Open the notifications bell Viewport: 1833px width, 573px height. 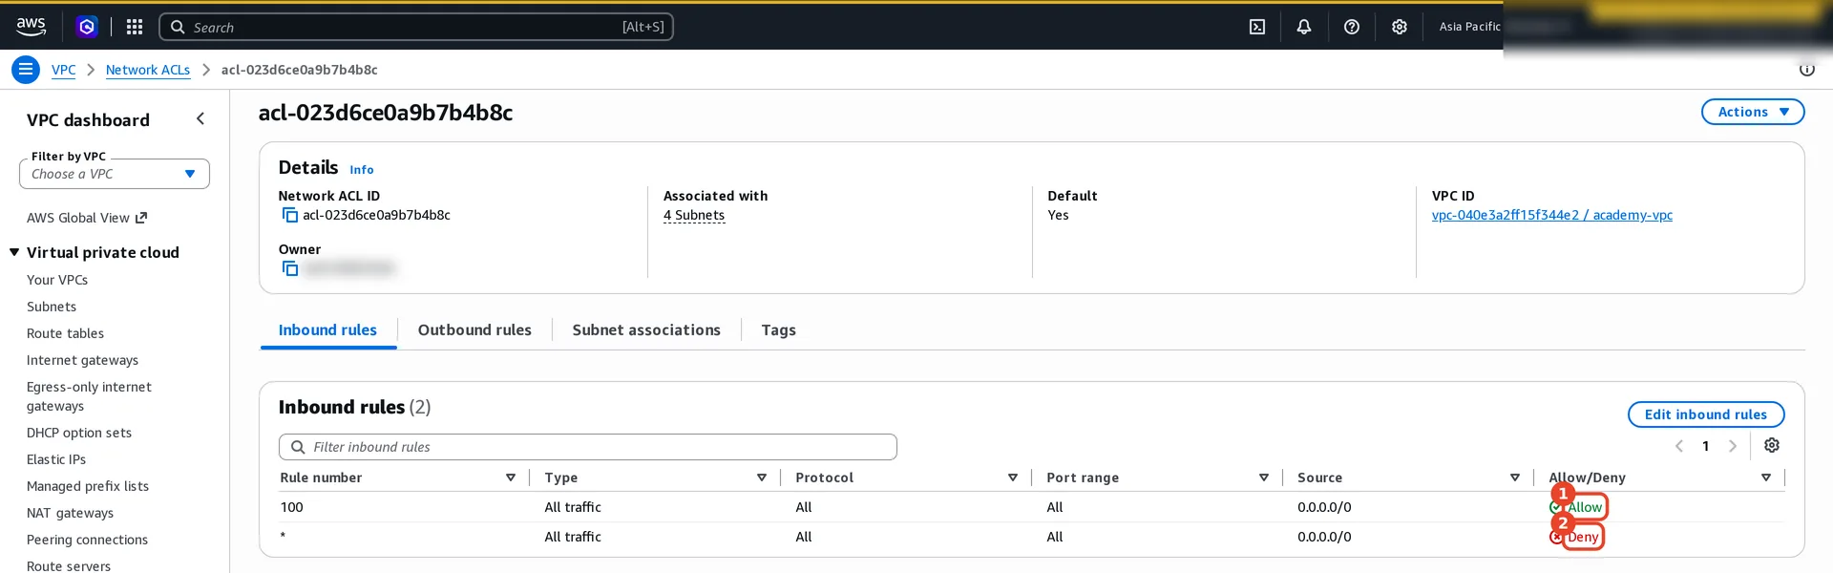[1304, 27]
